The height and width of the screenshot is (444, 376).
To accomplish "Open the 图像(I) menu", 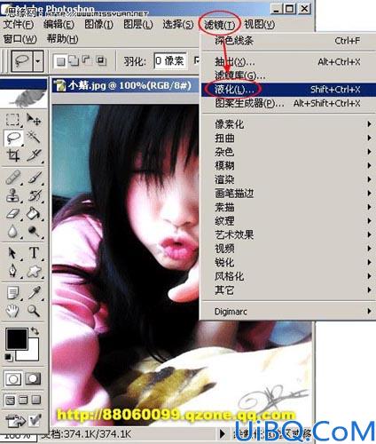I will (x=98, y=25).
